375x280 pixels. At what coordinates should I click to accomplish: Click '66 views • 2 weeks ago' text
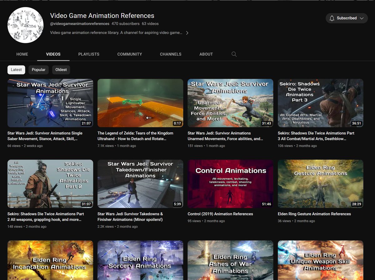(25, 146)
